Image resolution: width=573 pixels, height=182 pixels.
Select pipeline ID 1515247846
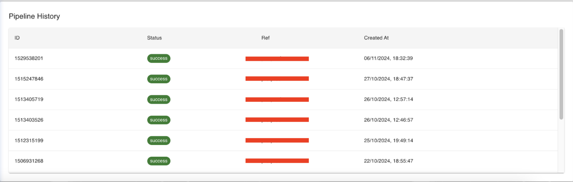click(x=29, y=79)
